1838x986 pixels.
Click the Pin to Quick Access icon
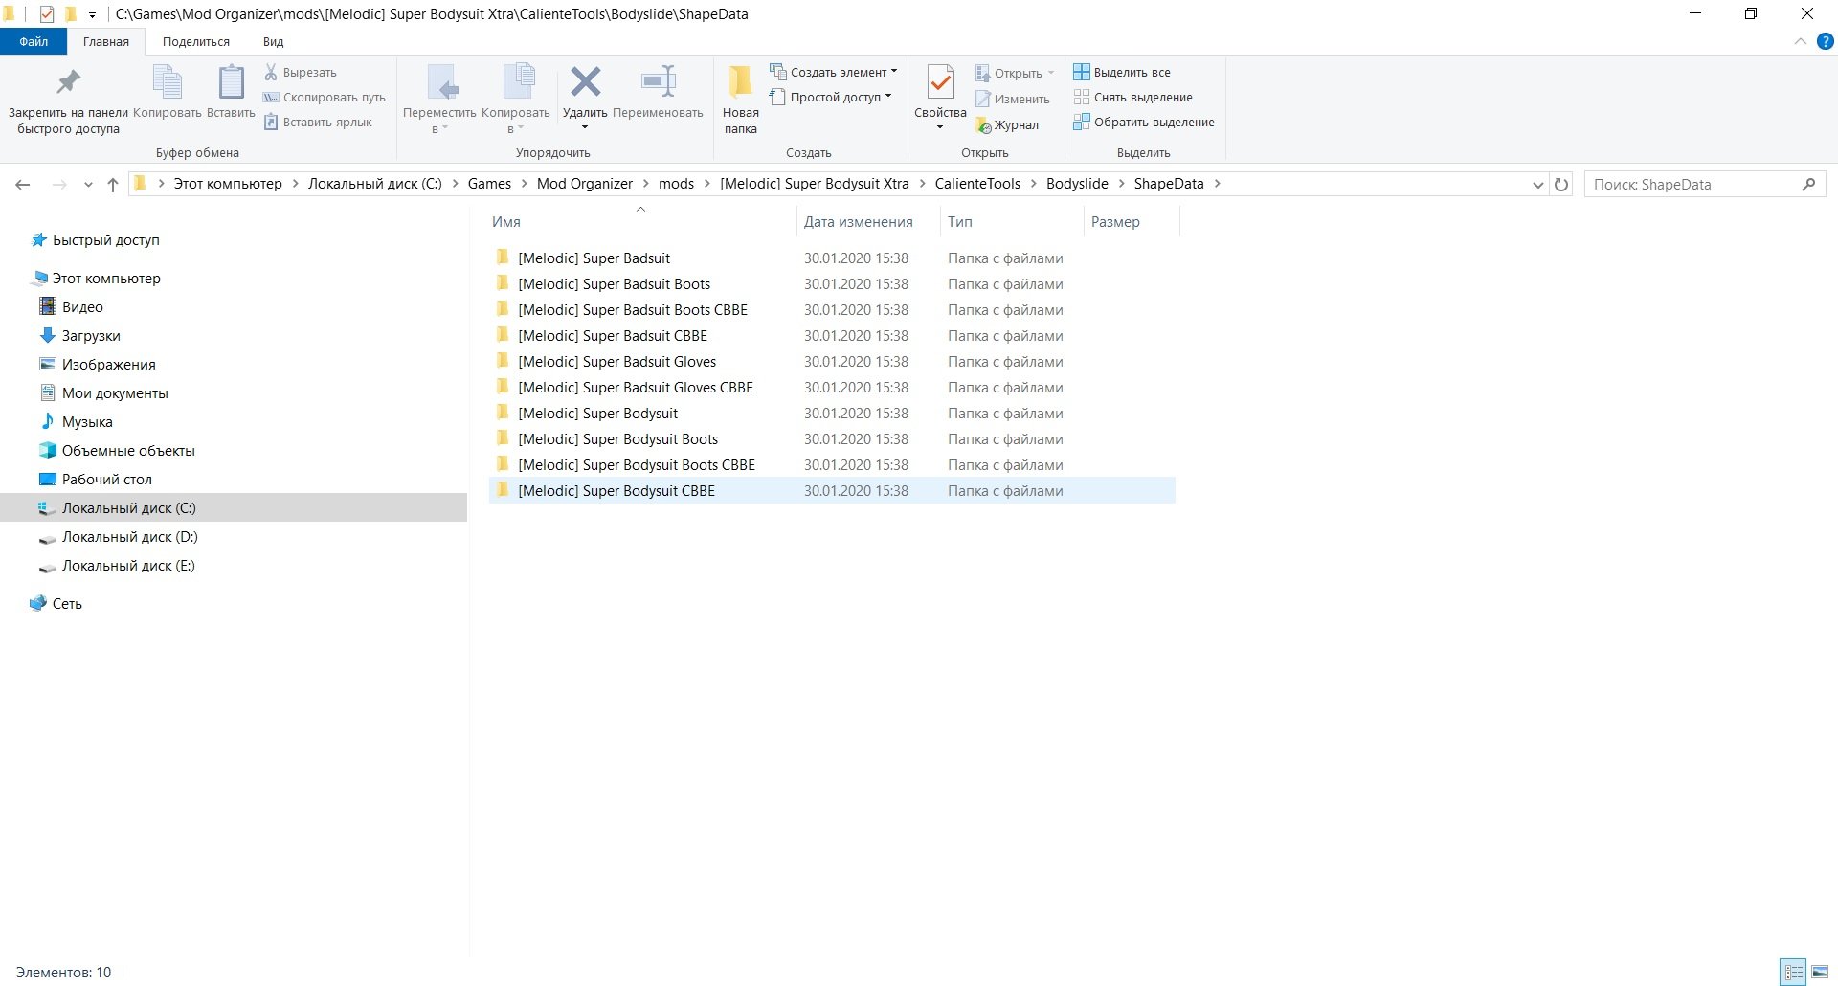point(68,84)
